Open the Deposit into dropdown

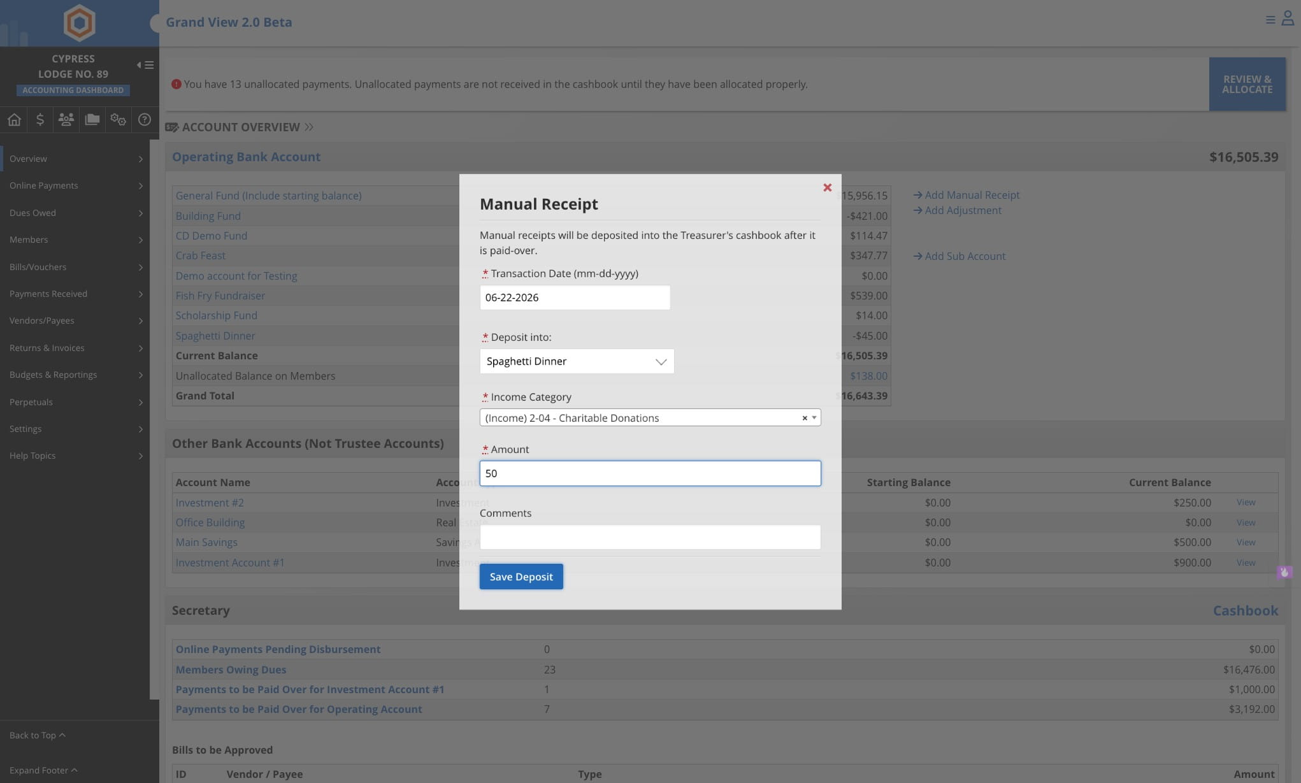pyautogui.click(x=577, y=361)
